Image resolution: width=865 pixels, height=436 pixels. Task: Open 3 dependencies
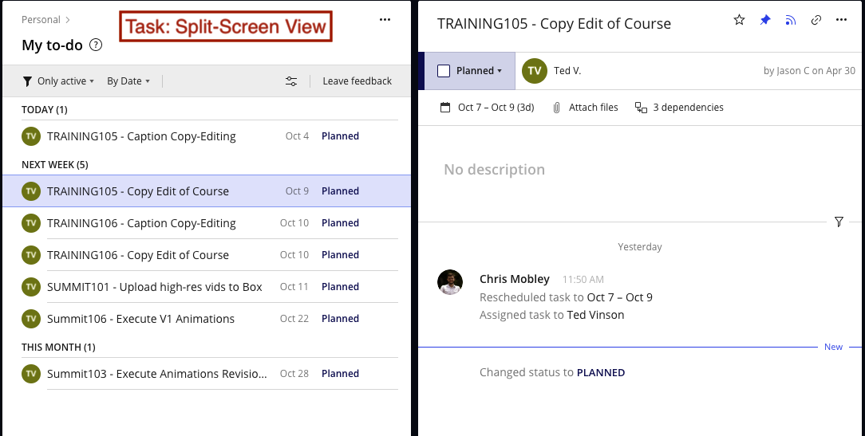(x=688, y=108)
